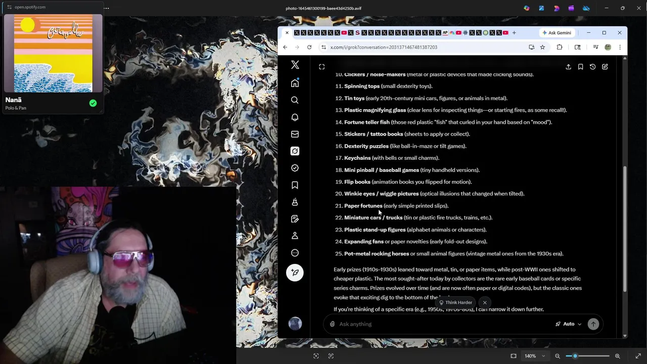Viewport: 647px width, 364px height.
Task: Open the Auto model dropdown
Action: (569, 324)
